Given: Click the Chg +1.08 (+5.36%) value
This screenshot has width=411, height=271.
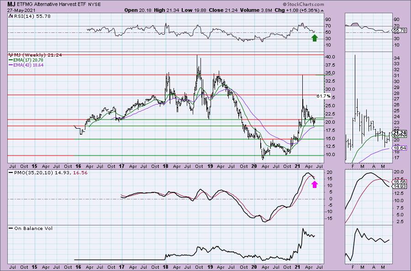Looking at the screenshot, I should click(x=297, y=10).
